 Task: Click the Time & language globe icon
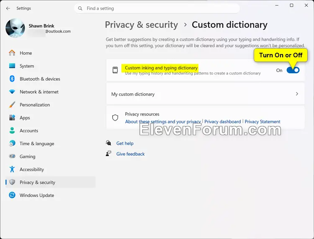12,143
